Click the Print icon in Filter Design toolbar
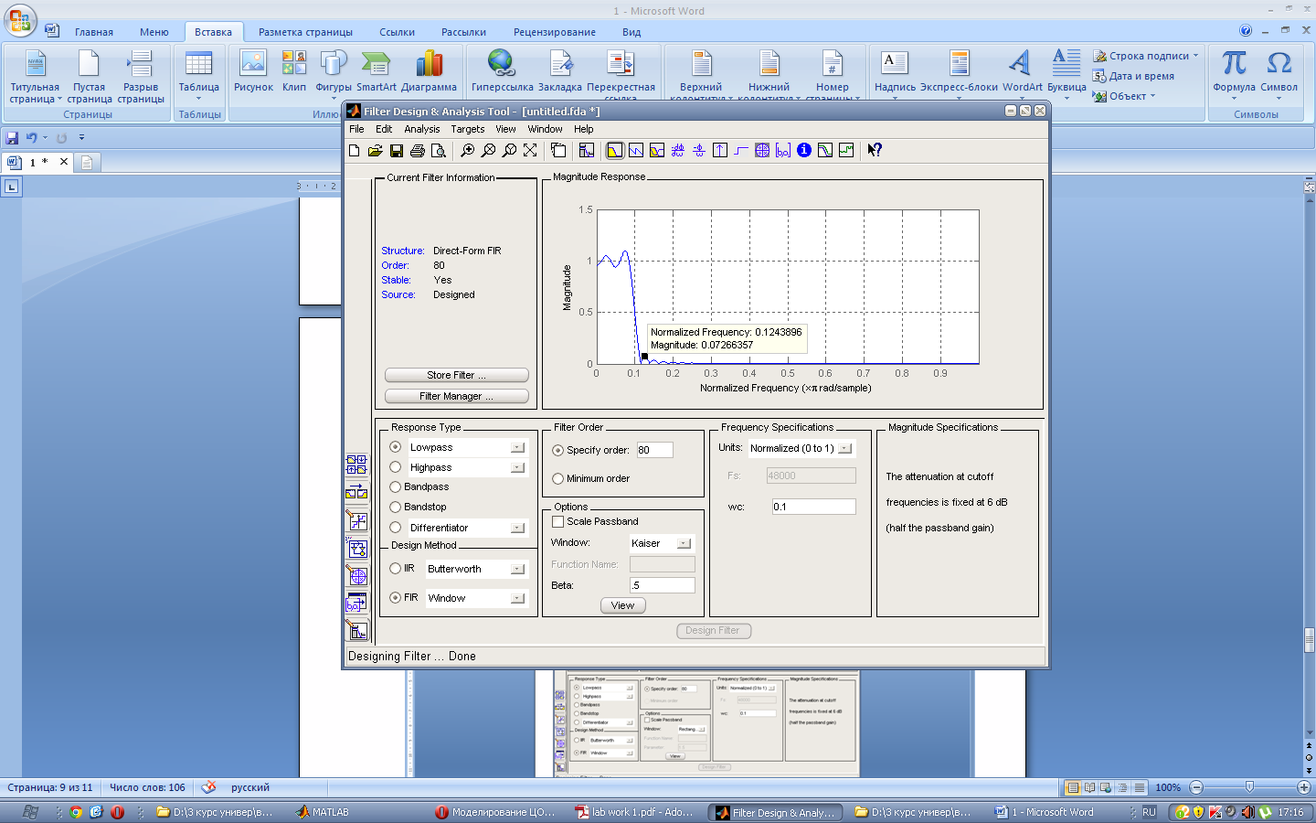This screenshot has height=823, width=1316. [x=418, y=151]
